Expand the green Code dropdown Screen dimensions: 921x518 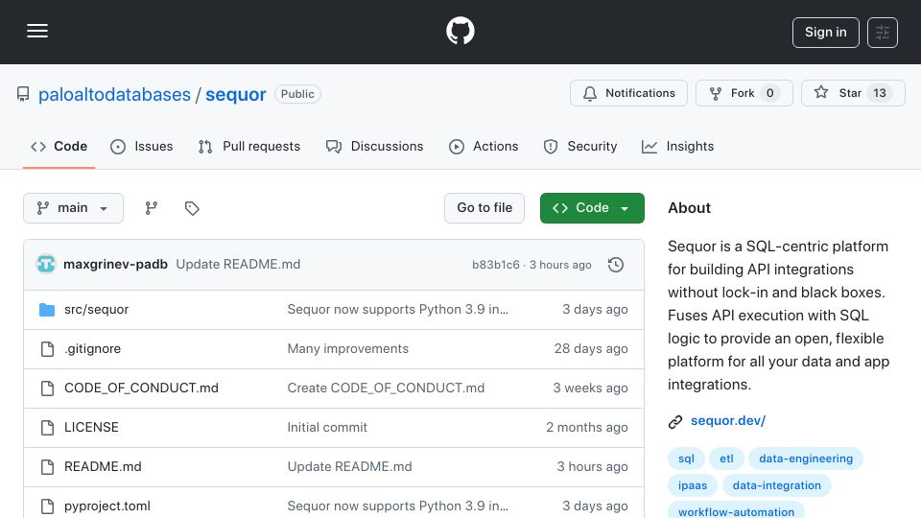pyautogui.click(x=592, y=208)
